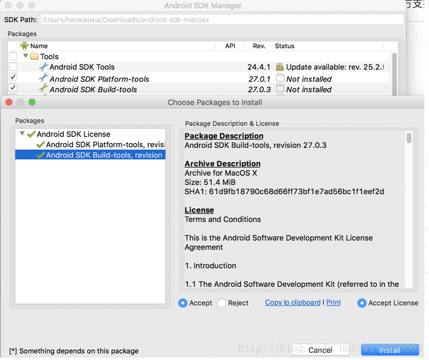Click the Not installed icon for Build-tools
Screen dimensions: 429x360
[280, 89]
